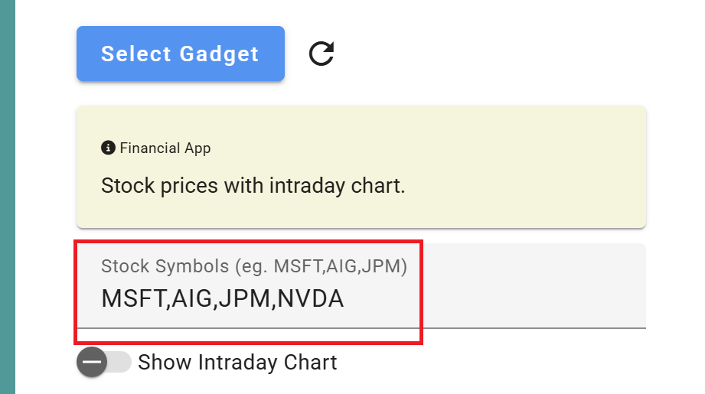Click the MSFT,AIG,JPM,NVDA text value
This screenshot has width=705, height=394.
pyautogui.click(x=222, y=298)
